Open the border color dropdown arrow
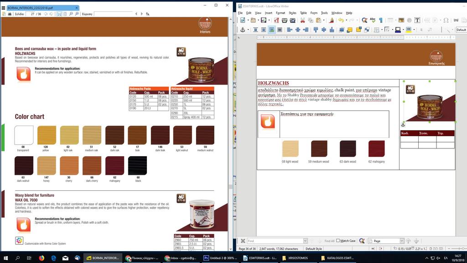The width and height of the screenshot is (467, 263). point(403,30)
